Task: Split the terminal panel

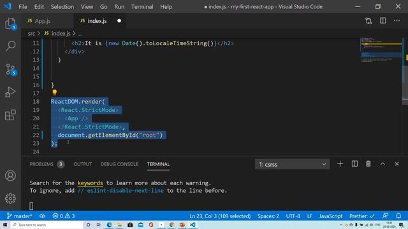Action: 354,164
